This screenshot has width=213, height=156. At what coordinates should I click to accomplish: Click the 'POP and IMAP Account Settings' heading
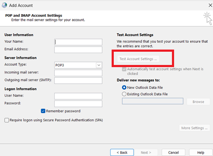coord(34,15)
